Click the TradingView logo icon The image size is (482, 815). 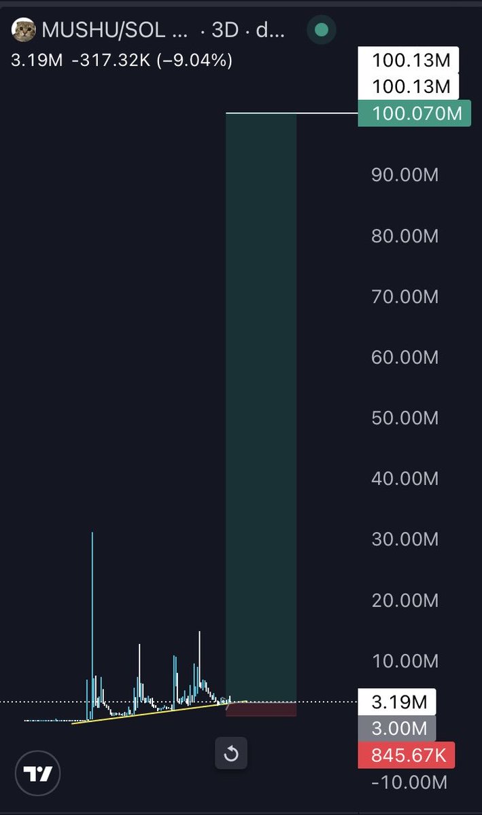38,774
